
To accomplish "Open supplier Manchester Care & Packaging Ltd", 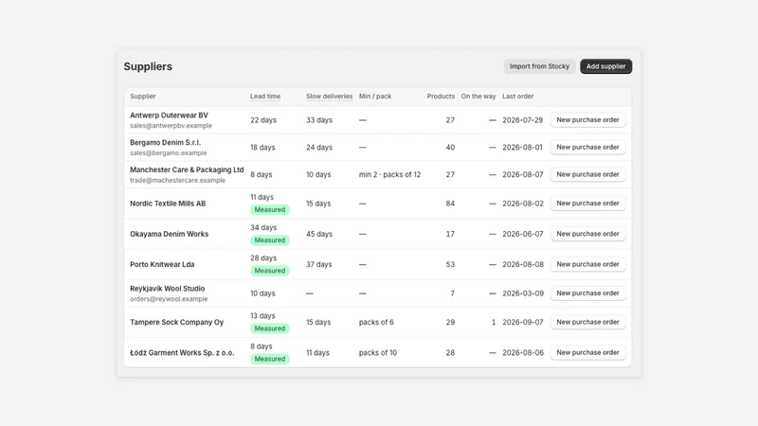I will [x=187, y=169].
